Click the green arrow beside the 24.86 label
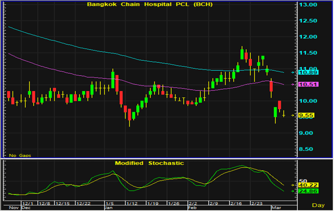 pyautogui.click(x=293, y=191)
